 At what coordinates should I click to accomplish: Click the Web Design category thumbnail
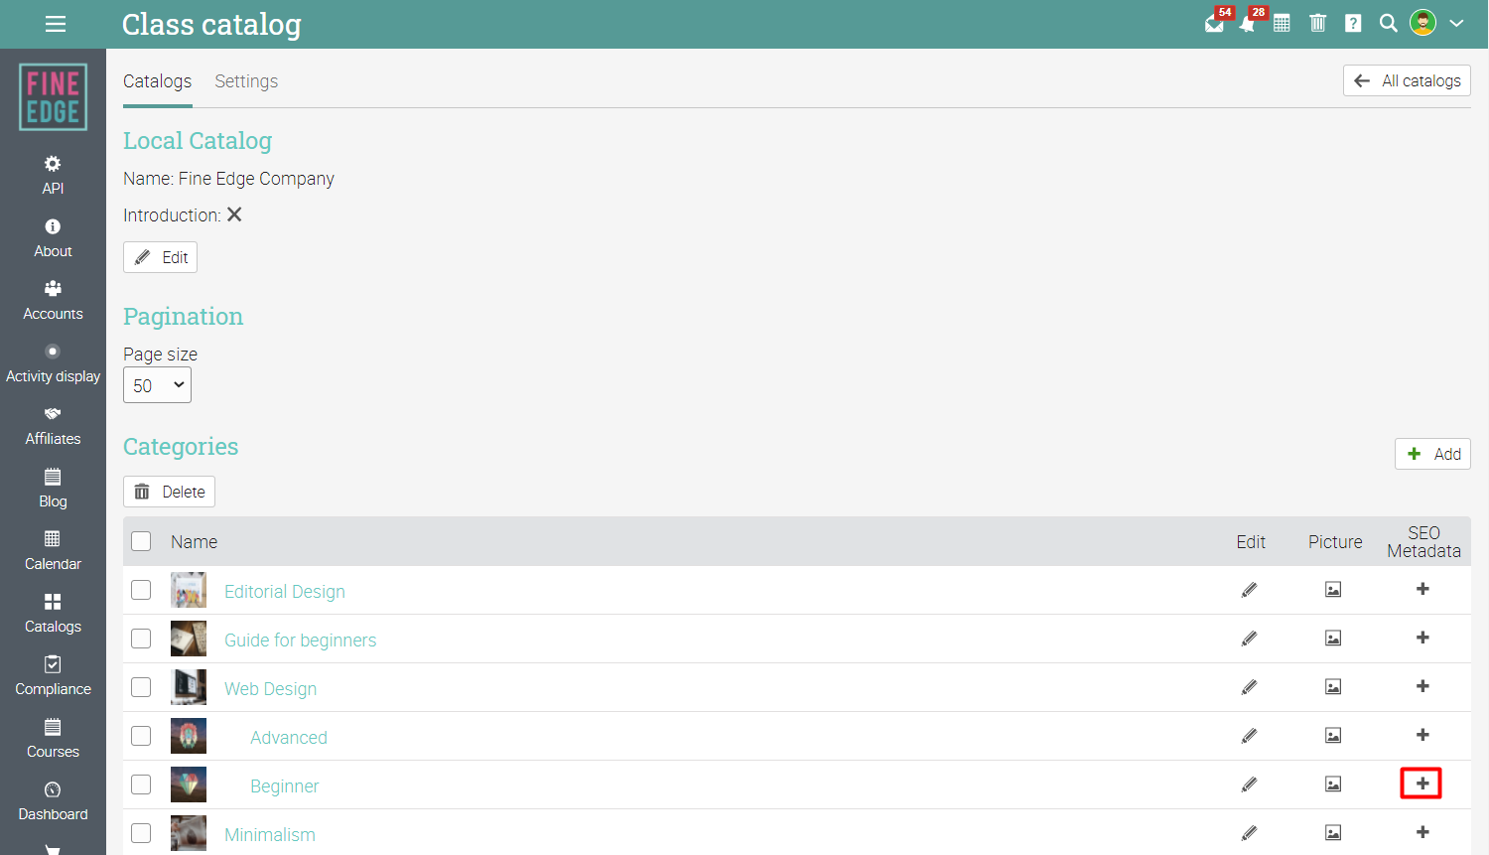[189, 687]
